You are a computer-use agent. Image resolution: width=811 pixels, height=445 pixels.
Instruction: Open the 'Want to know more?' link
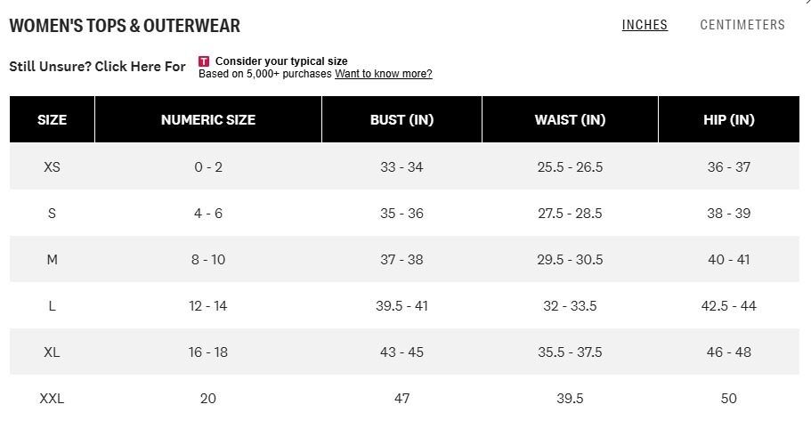pyautogui.click(x=383, y=74)
